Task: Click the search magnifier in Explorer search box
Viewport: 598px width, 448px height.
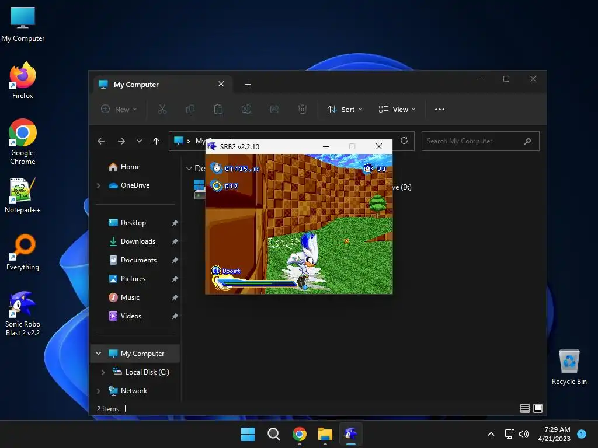Action: [x=527, y=141]
